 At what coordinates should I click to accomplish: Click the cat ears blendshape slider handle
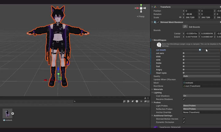coord(184,53)
